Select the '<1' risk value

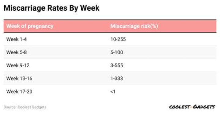[113, 91]
